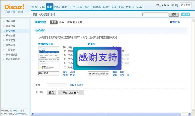Toggle the 技巧提示 tips header
195x116 pixels.
coord(40,30)
